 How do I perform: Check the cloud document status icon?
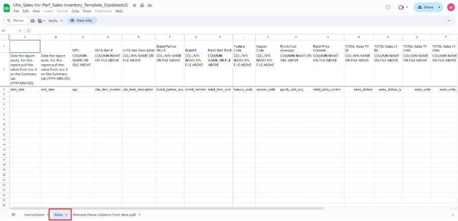pos(149,5)
